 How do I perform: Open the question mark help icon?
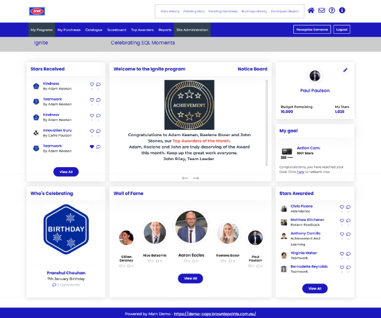point(332,11)
